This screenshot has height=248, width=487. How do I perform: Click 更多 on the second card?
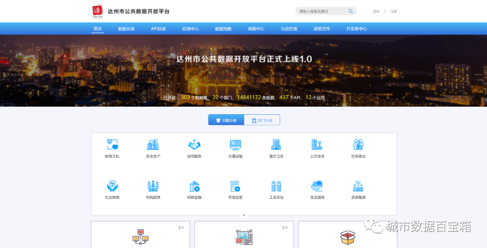(285, 228)
